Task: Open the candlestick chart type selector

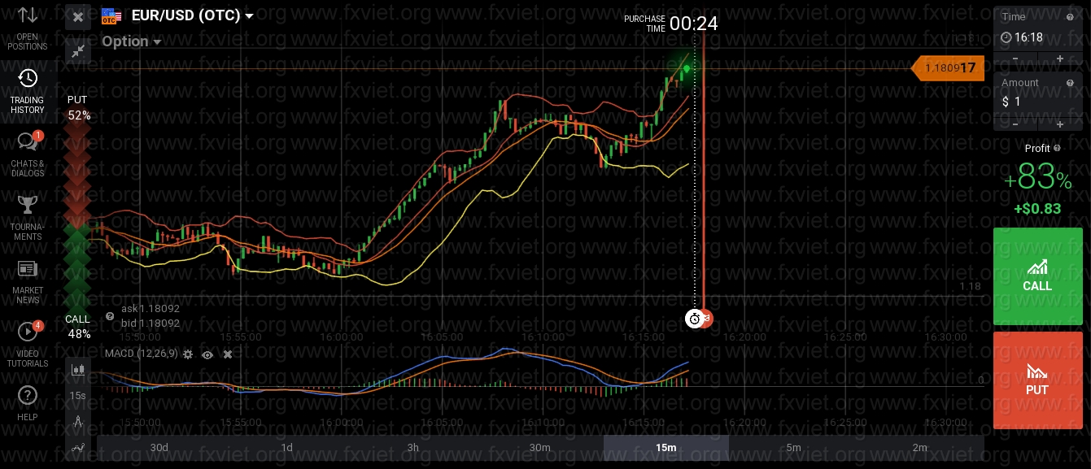Action: [x=78, y=369]
